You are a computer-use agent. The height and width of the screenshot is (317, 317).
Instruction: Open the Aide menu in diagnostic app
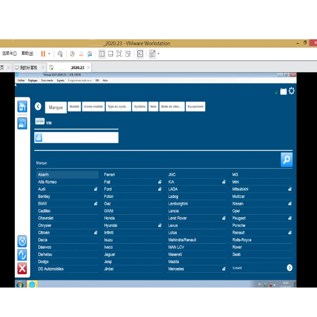(105, 81)
